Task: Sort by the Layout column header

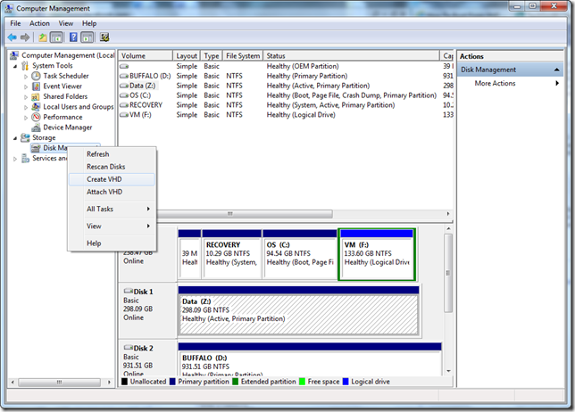Action: coord(187,56)
